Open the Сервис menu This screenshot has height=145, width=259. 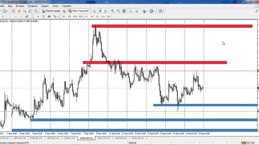(x=45, y=6)
